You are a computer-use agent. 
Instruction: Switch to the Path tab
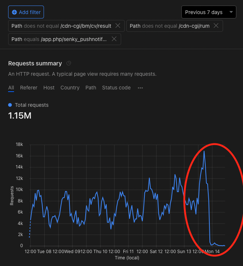91,88
